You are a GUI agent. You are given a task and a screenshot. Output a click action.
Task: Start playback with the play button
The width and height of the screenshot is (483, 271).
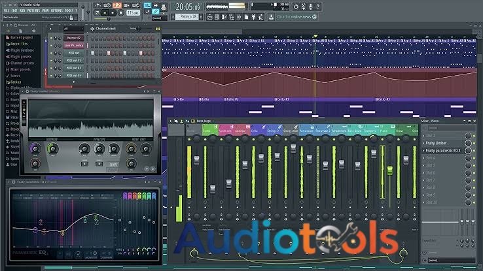click(x=105, y=13)
